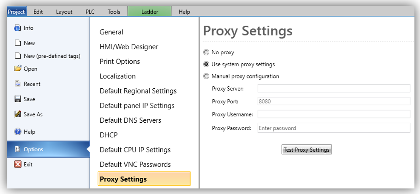
Task: Click the Save As icon
Action: [17, 114]
